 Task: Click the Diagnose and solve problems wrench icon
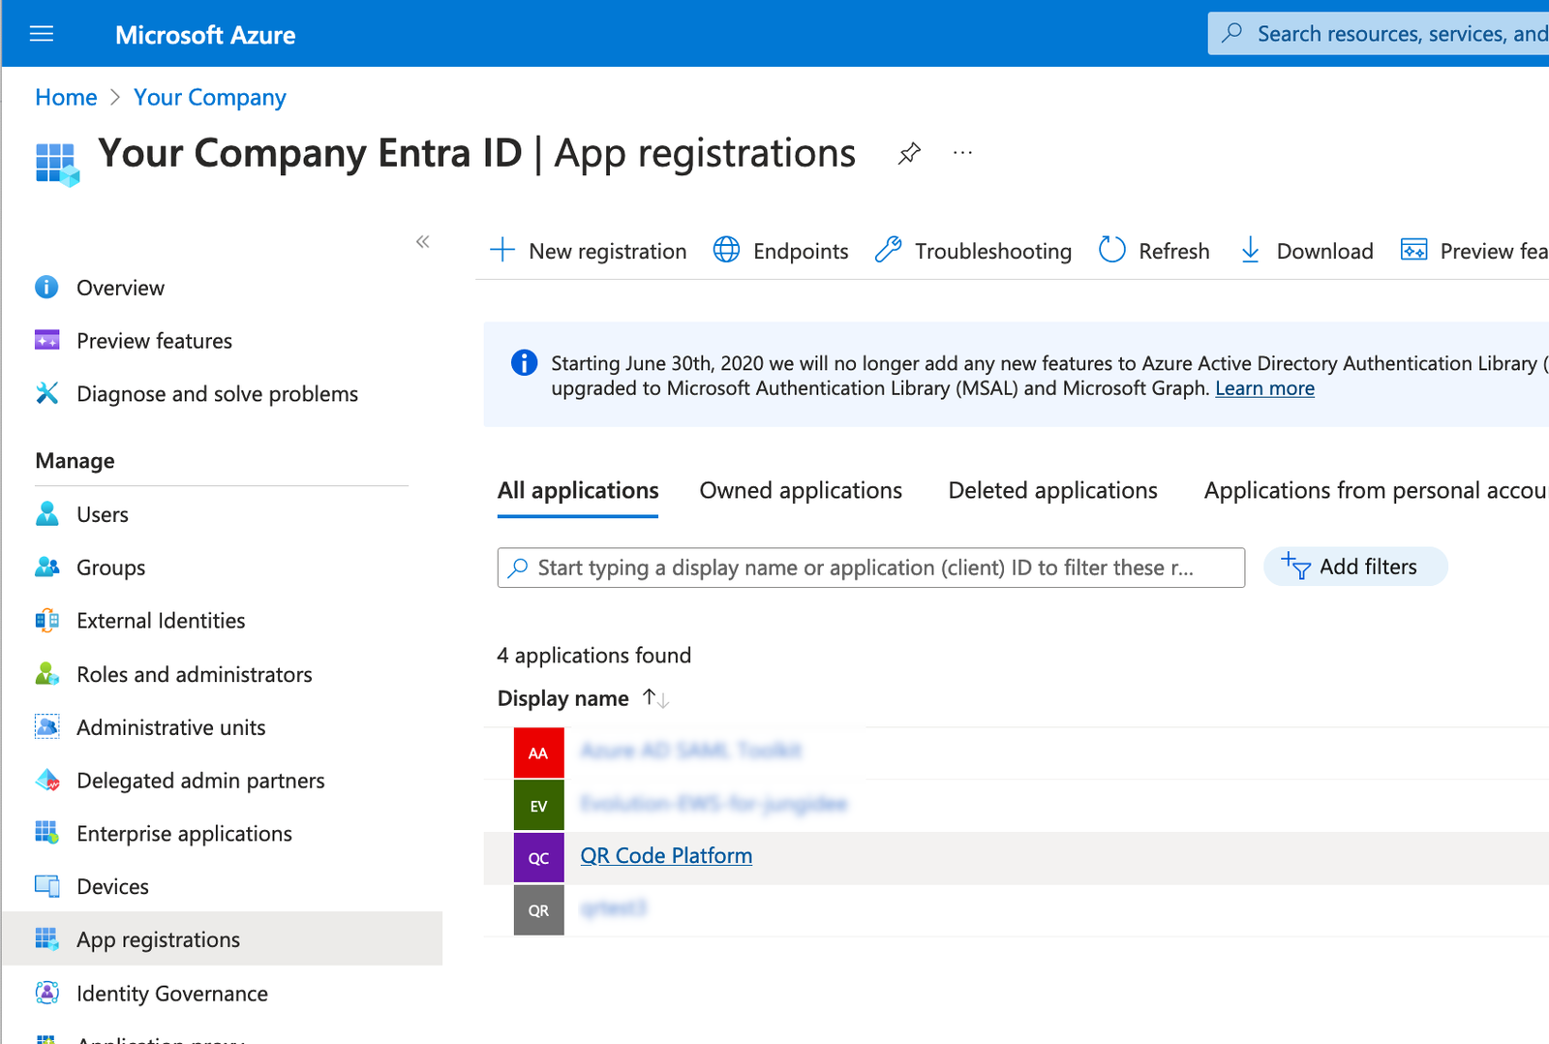tap(46, 393)
